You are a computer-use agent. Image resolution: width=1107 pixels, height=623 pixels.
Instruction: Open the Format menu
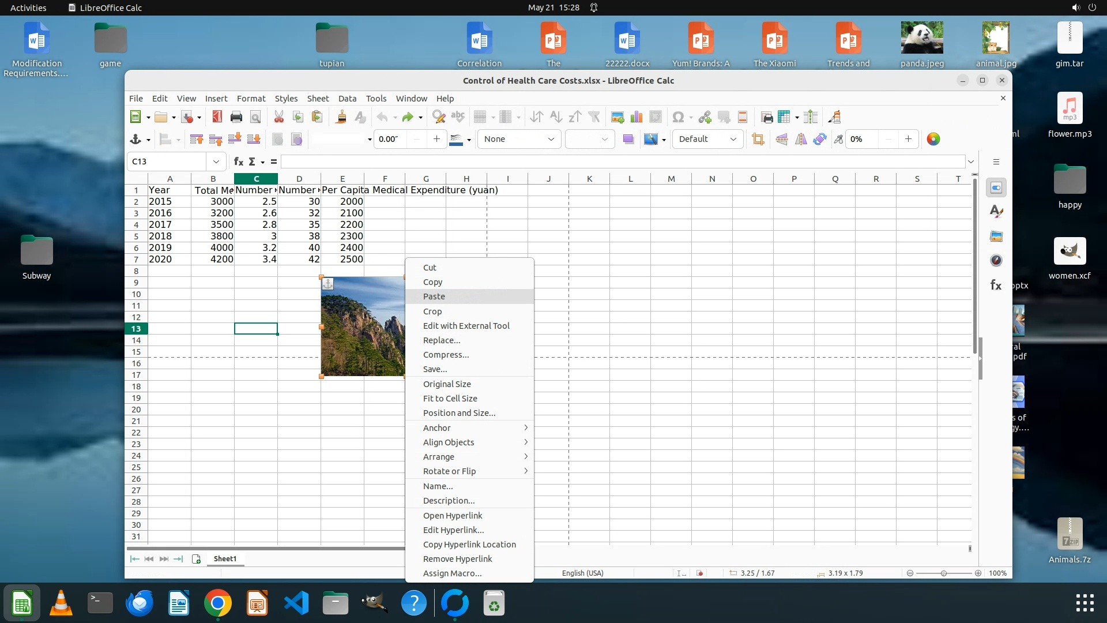coord(251,99)
